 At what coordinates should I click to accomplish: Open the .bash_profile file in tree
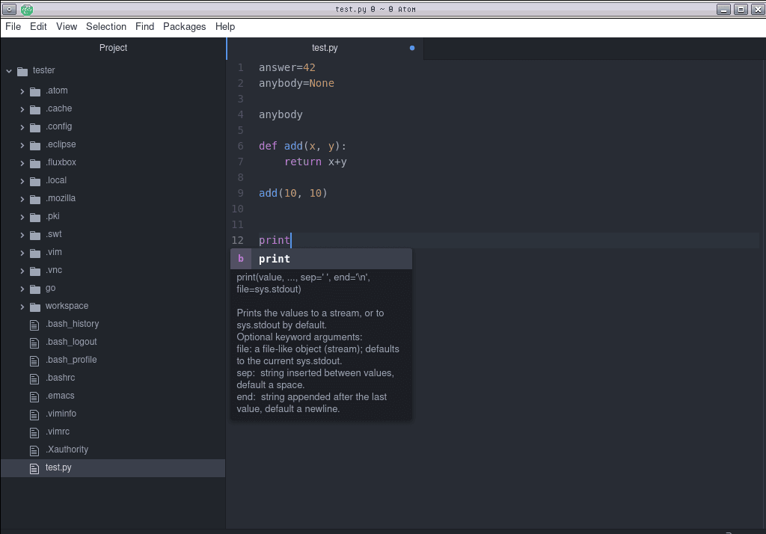(71, 360)
